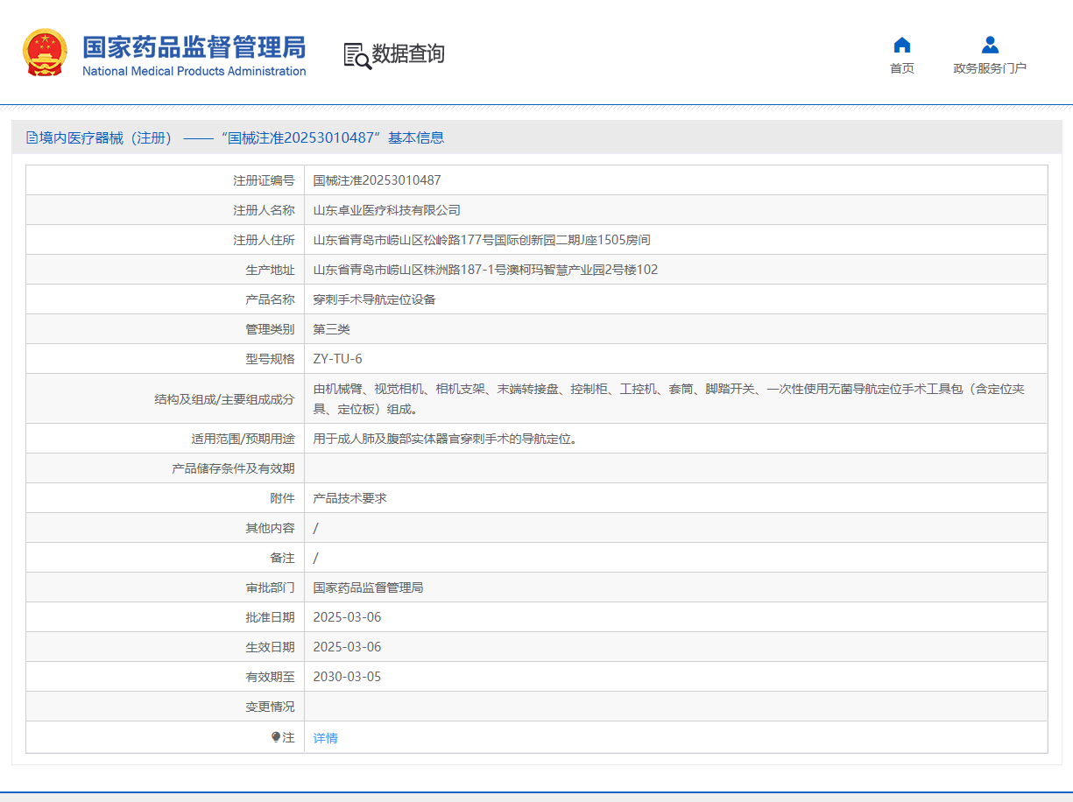Click the document icon before 境内医疗器械

(x=32, y=137)
